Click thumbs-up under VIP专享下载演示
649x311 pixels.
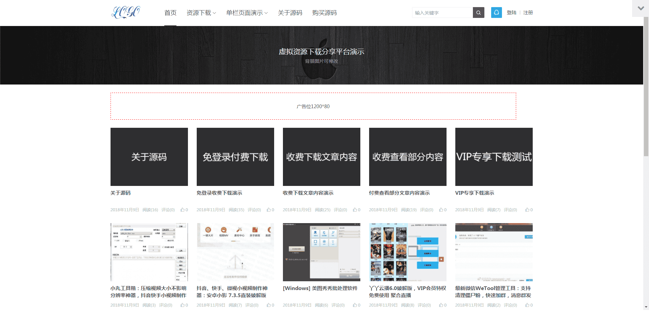[527, 210]
